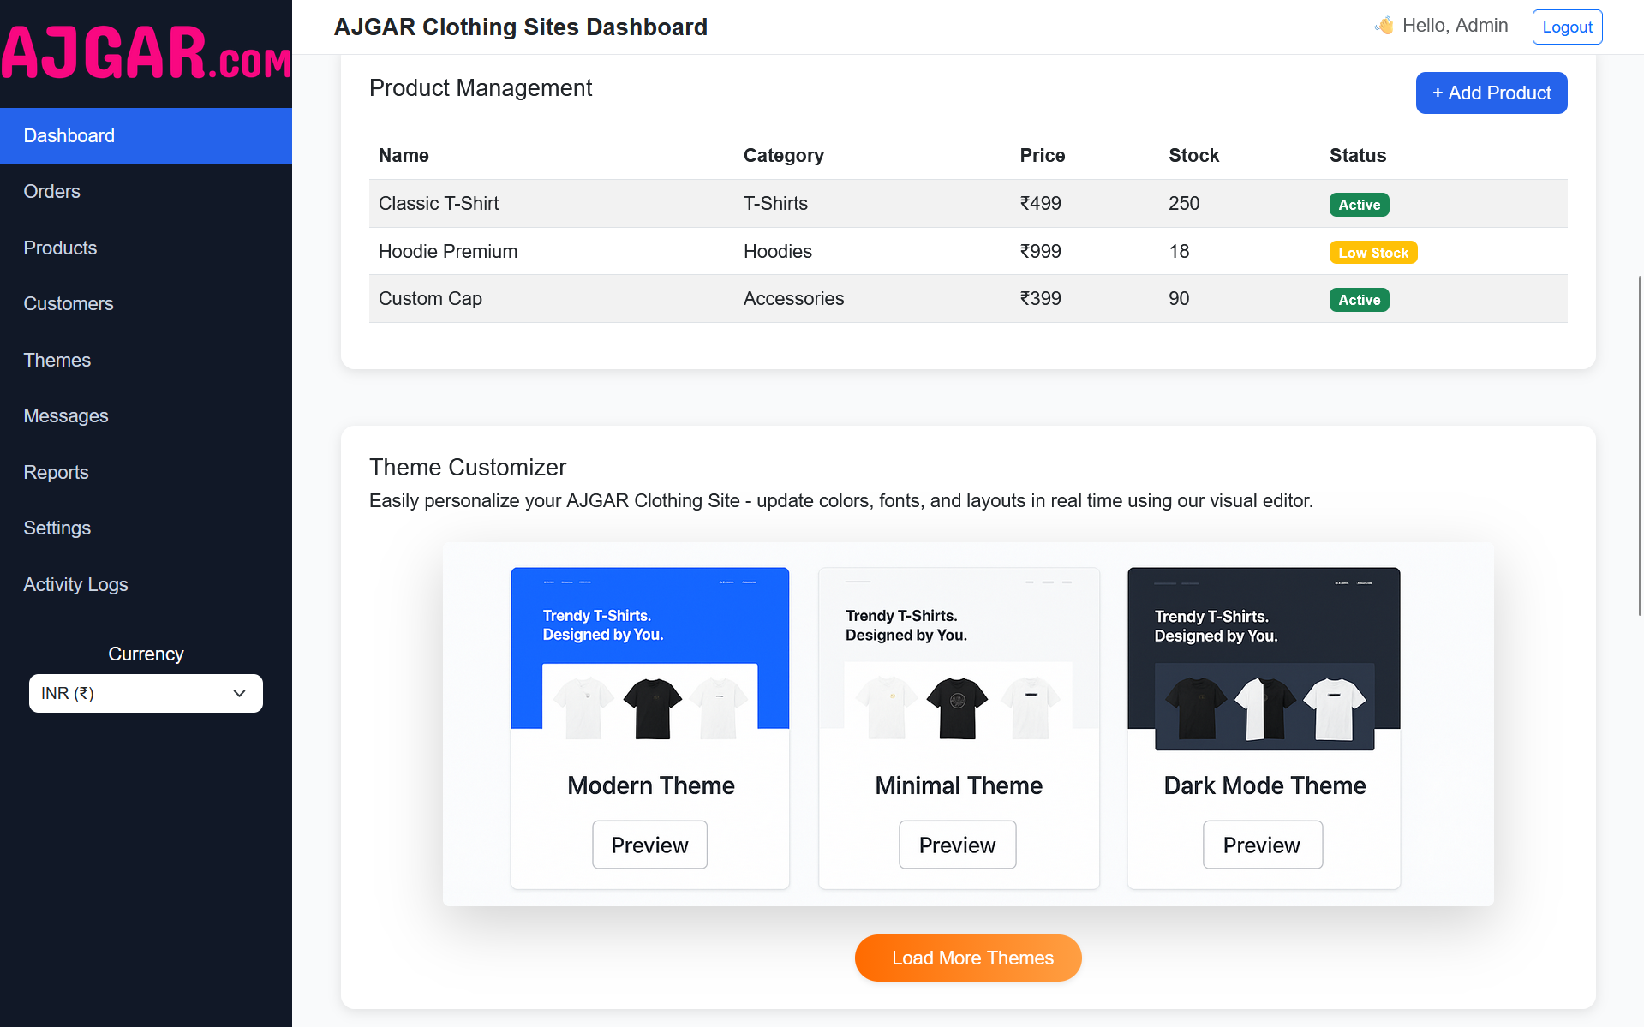The image size is (1644, 1027).
Task: Click the waving hand emoji icon
Action: (x=1384, y=26)
